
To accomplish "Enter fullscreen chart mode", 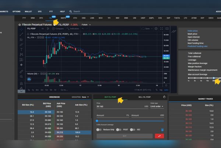I will point(162,29).
